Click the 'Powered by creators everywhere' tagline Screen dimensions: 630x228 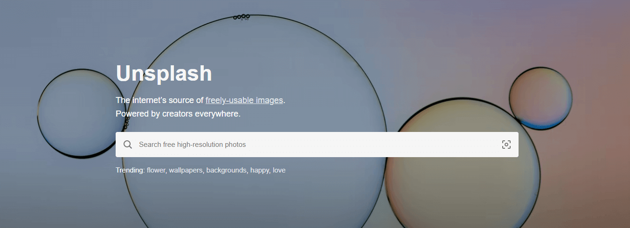(178, 114)
